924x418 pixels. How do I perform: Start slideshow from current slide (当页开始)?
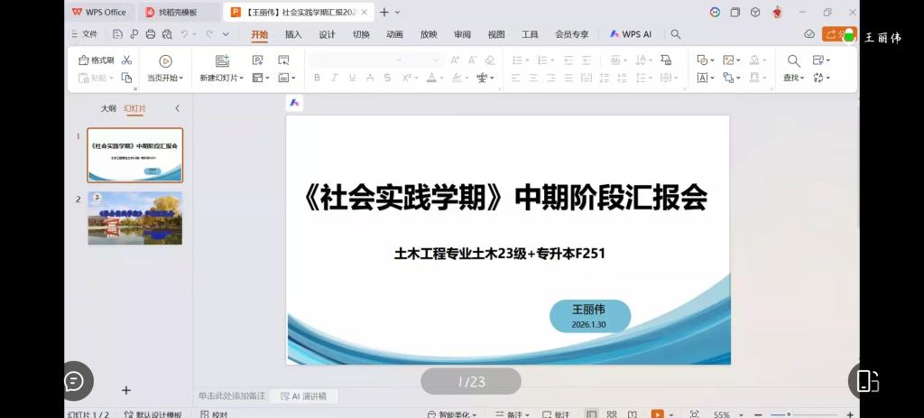pyautogui.click(x=165, y=61)
